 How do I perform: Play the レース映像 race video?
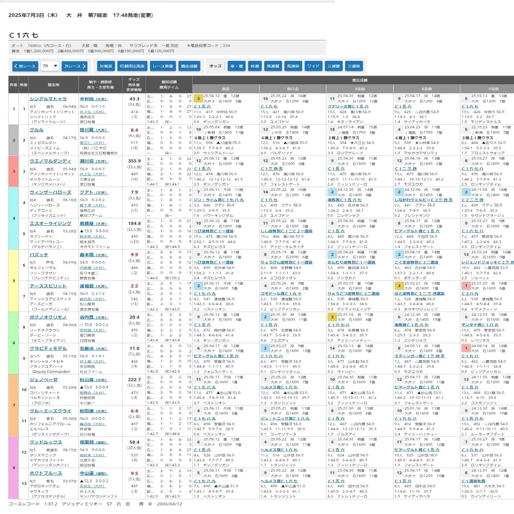point(163,66)
